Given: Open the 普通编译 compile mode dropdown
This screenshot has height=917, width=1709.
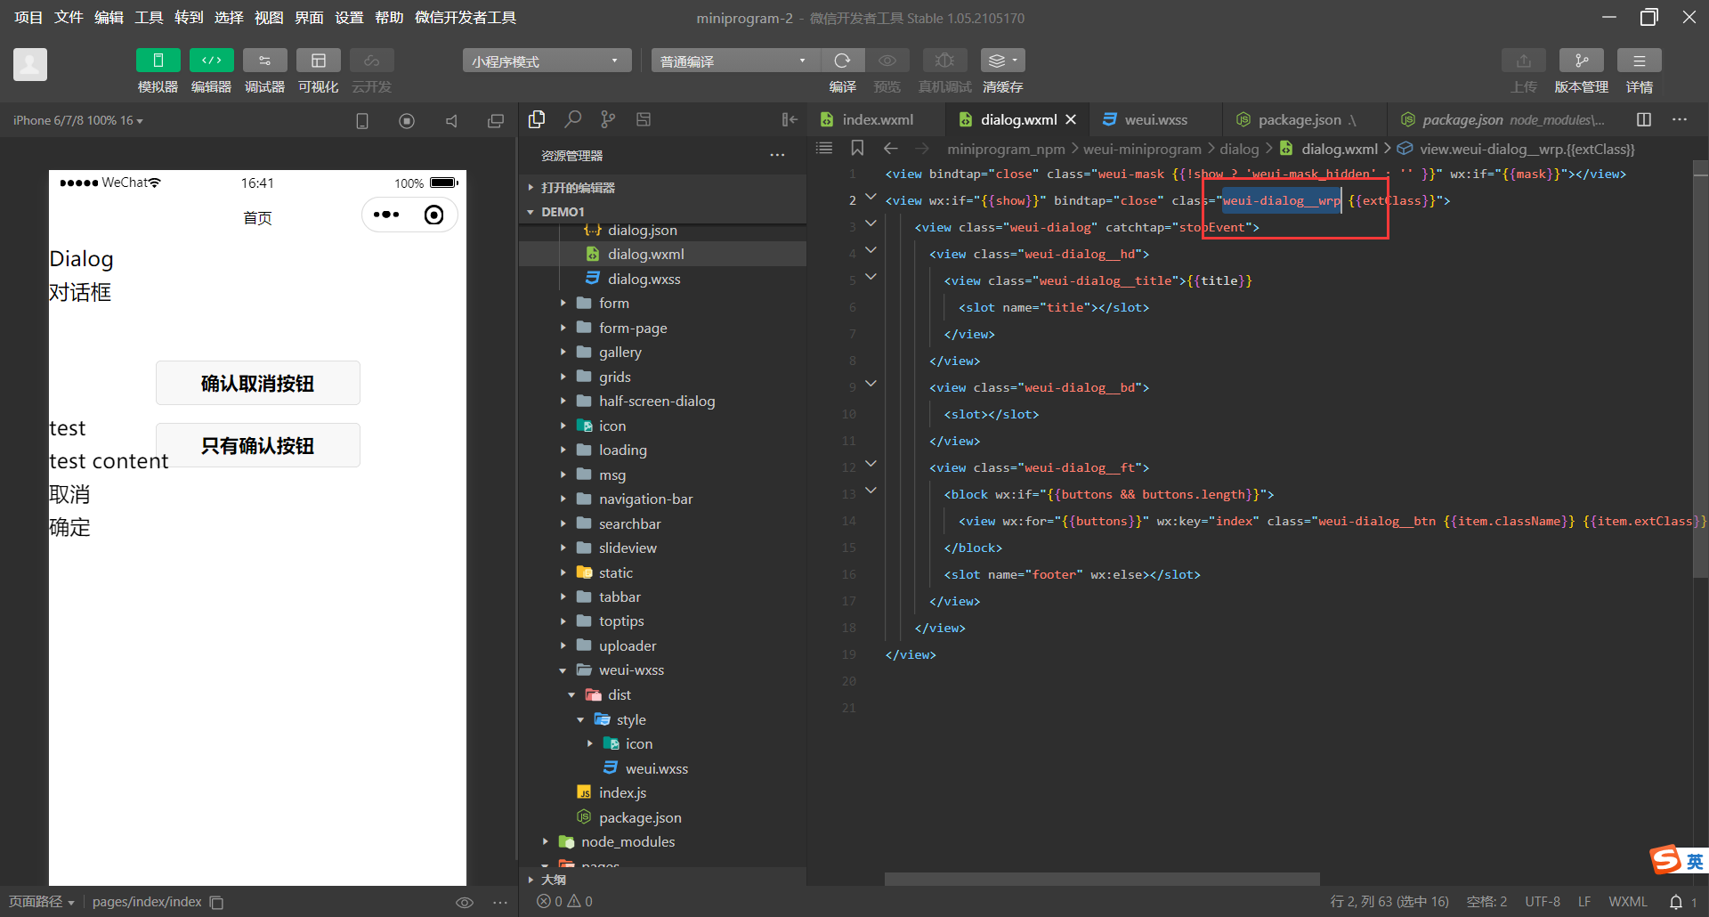Looking at the screenshot, I should coord(735,61).
